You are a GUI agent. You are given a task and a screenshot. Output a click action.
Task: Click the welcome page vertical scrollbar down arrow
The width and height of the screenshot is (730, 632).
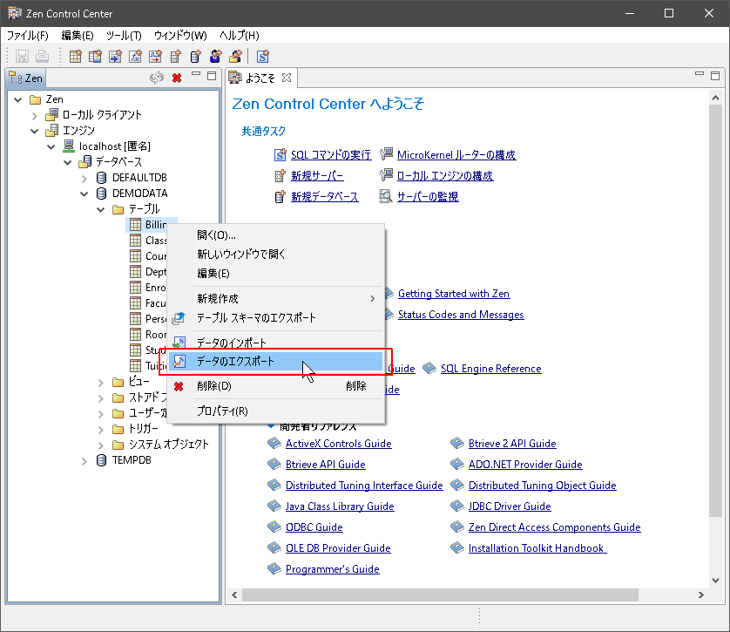pyautogui.click(x=716, y=579)
